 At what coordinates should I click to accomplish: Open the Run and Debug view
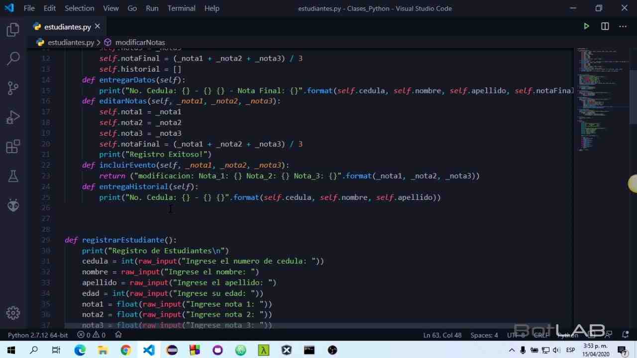(x=13, y=118)
